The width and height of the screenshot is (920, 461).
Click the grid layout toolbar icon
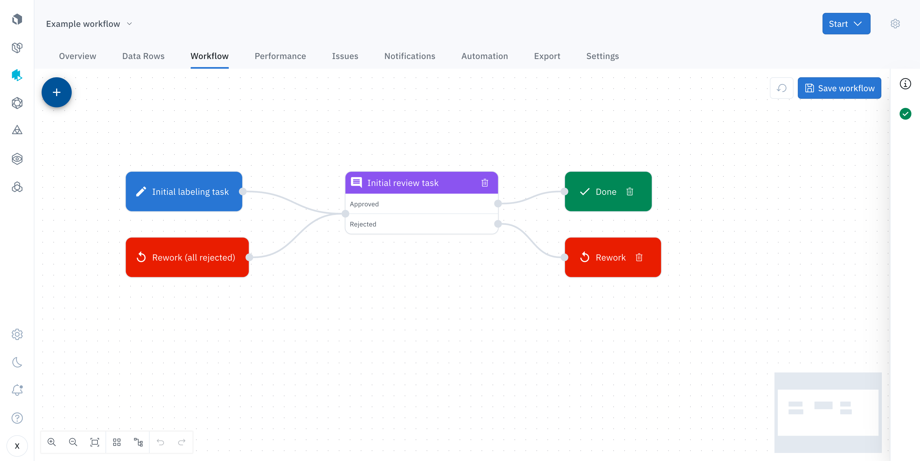(x=117, y=442)
